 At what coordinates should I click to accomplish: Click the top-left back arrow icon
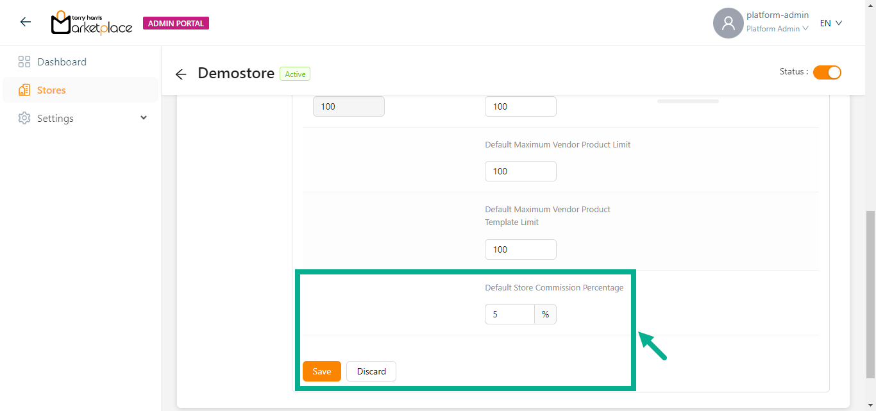[x=25, y=22]
